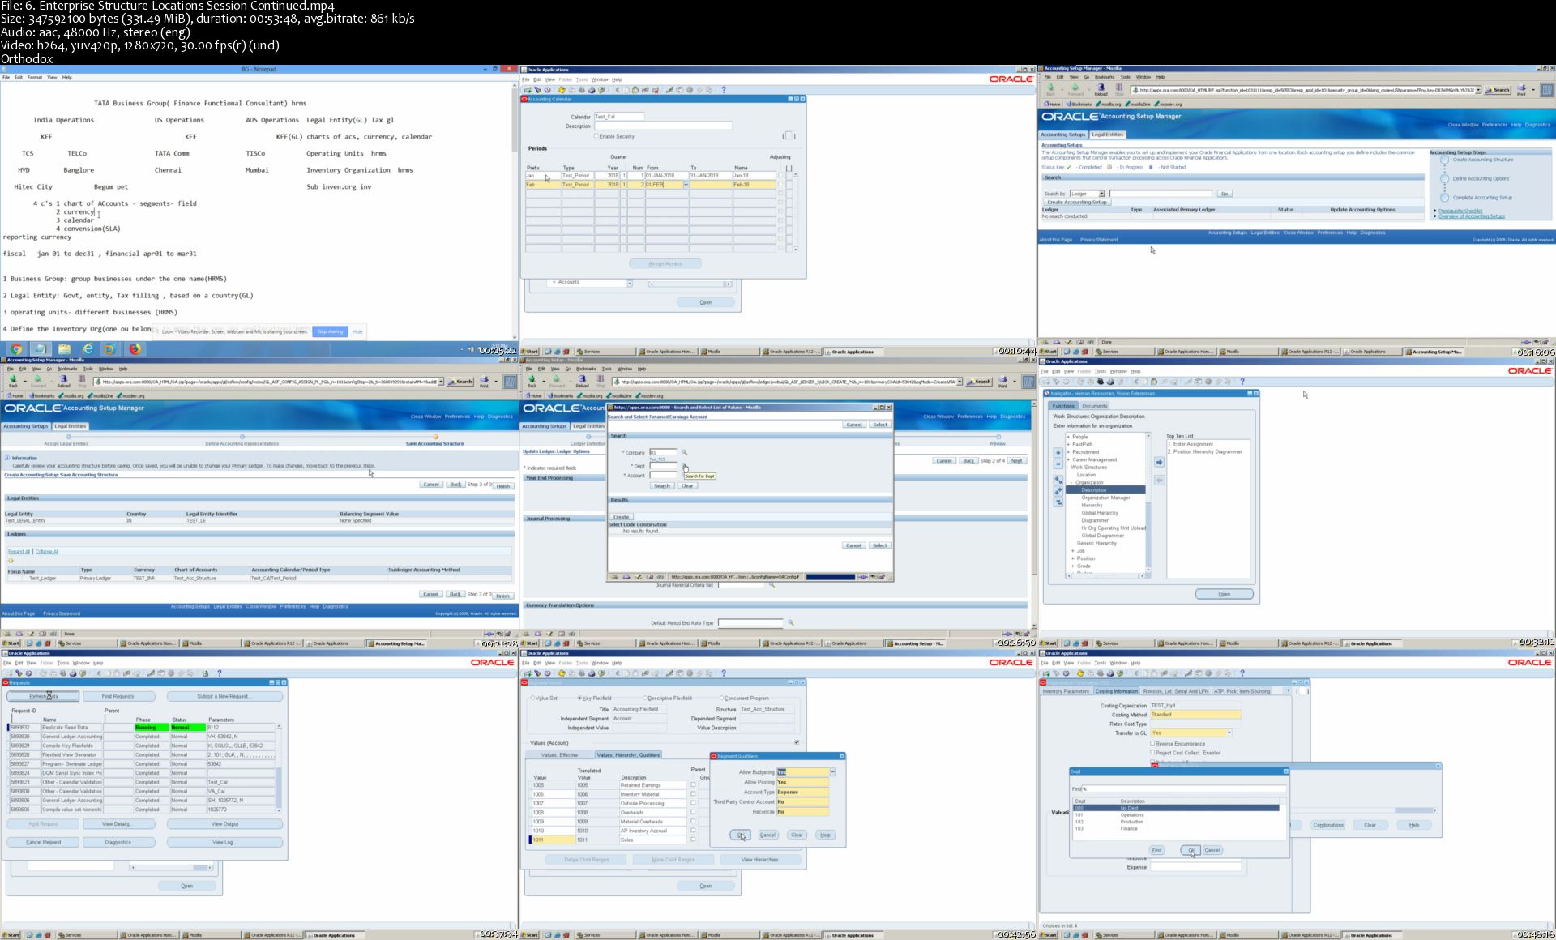Viewport: 1556px width, 940px height.
Task: Open the Bookmarks menu in the Search by Ledger browser
Action: coord(1105,77)
